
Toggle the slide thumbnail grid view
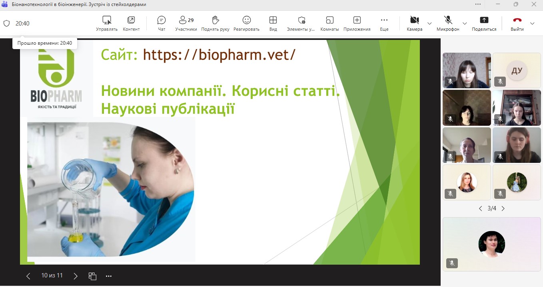click(92, 276)
